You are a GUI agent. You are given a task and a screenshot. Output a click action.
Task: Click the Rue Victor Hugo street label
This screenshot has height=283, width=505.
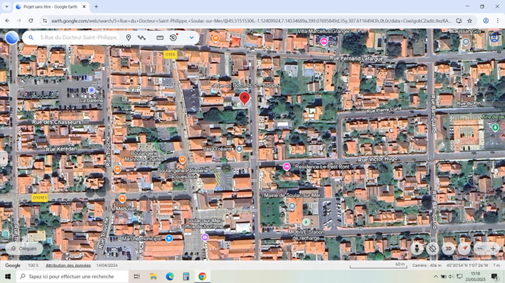[x=377, y=159]
